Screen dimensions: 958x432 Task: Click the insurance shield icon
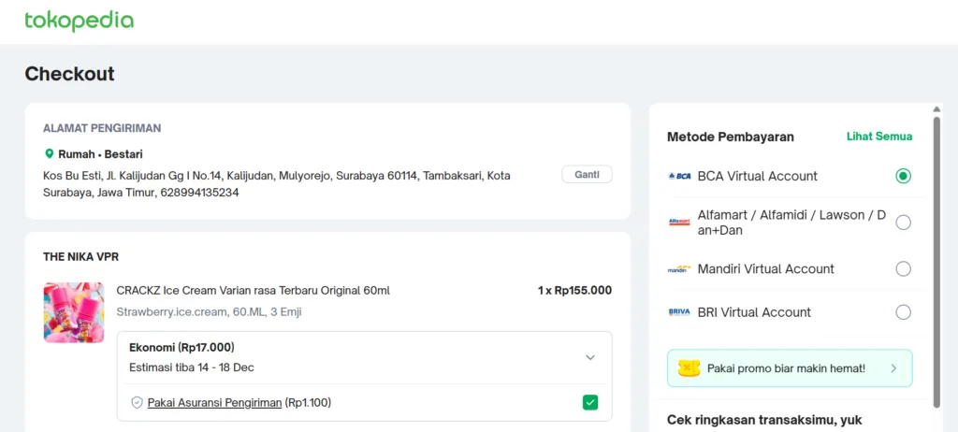click(x=137, y=403)
